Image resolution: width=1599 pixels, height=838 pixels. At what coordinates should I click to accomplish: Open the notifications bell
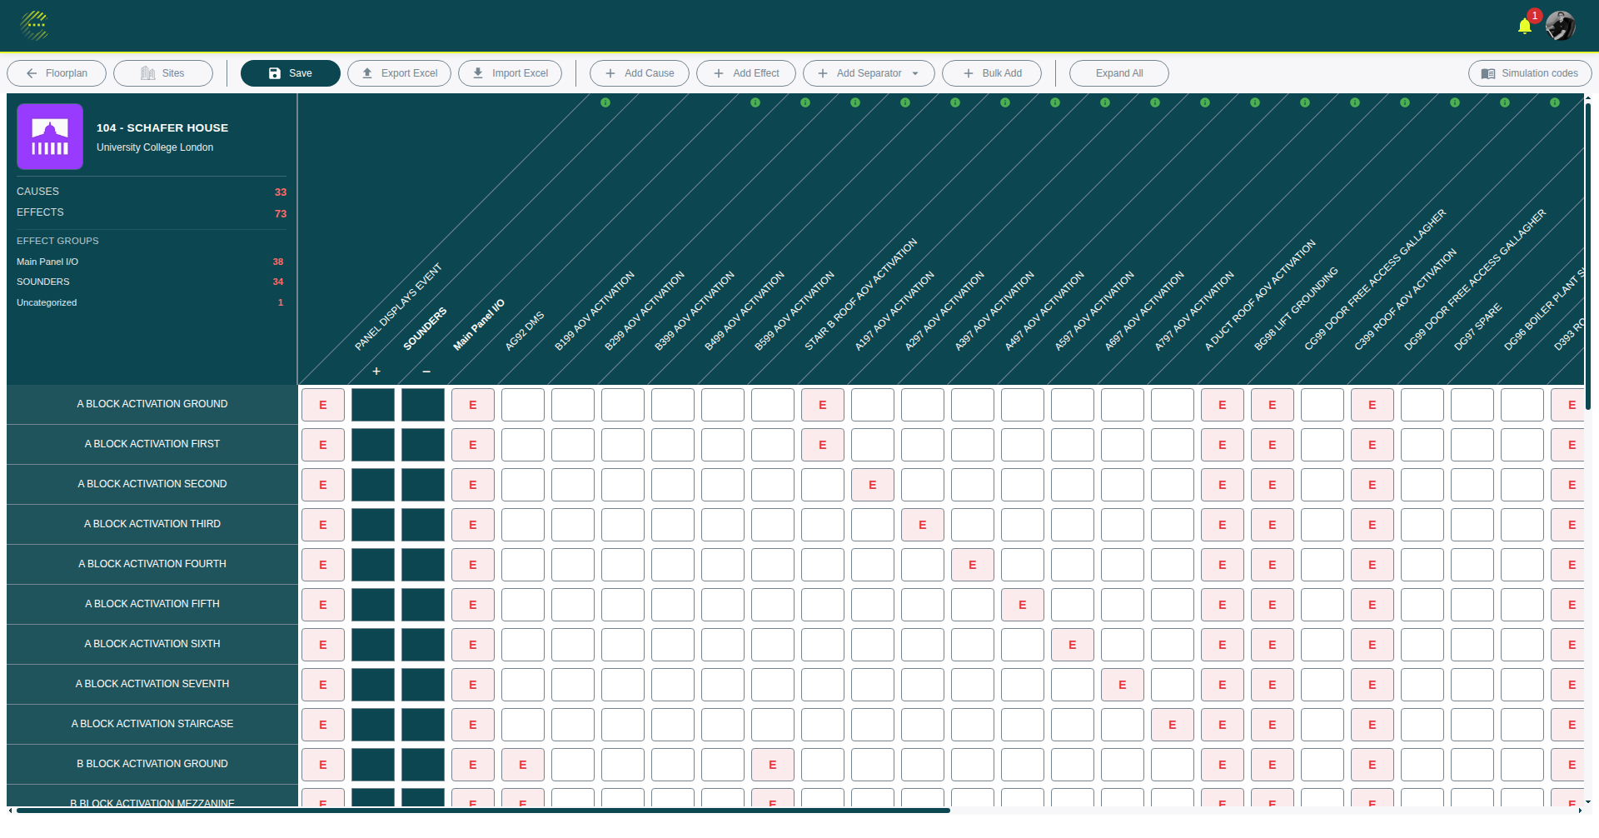point(1525,26)
